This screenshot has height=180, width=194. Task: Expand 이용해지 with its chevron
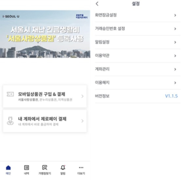[x=175, y=83]
